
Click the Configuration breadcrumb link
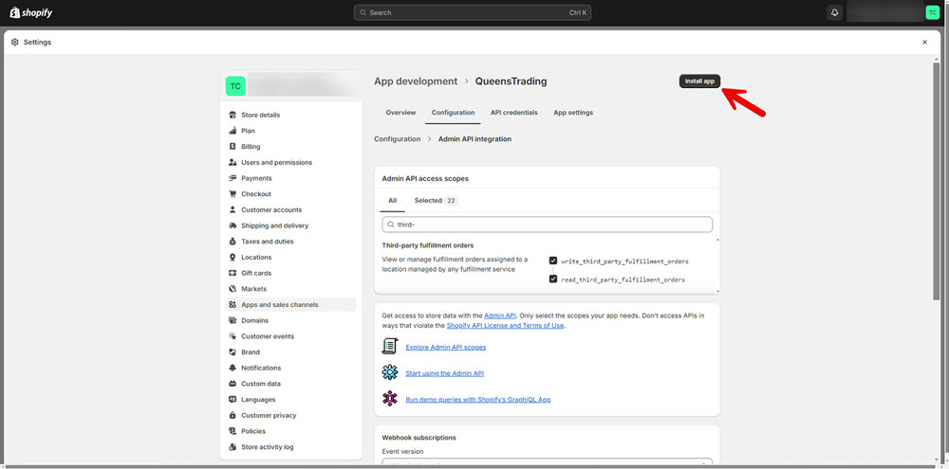(397, 139)
